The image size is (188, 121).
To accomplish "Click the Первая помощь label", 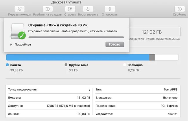I will 19,15.
